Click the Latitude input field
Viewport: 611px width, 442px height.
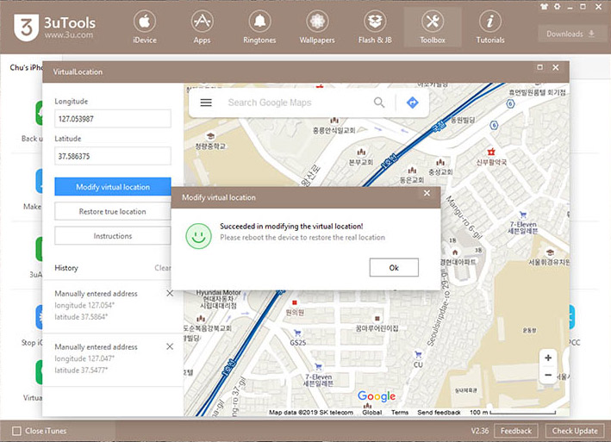point(113,156)
